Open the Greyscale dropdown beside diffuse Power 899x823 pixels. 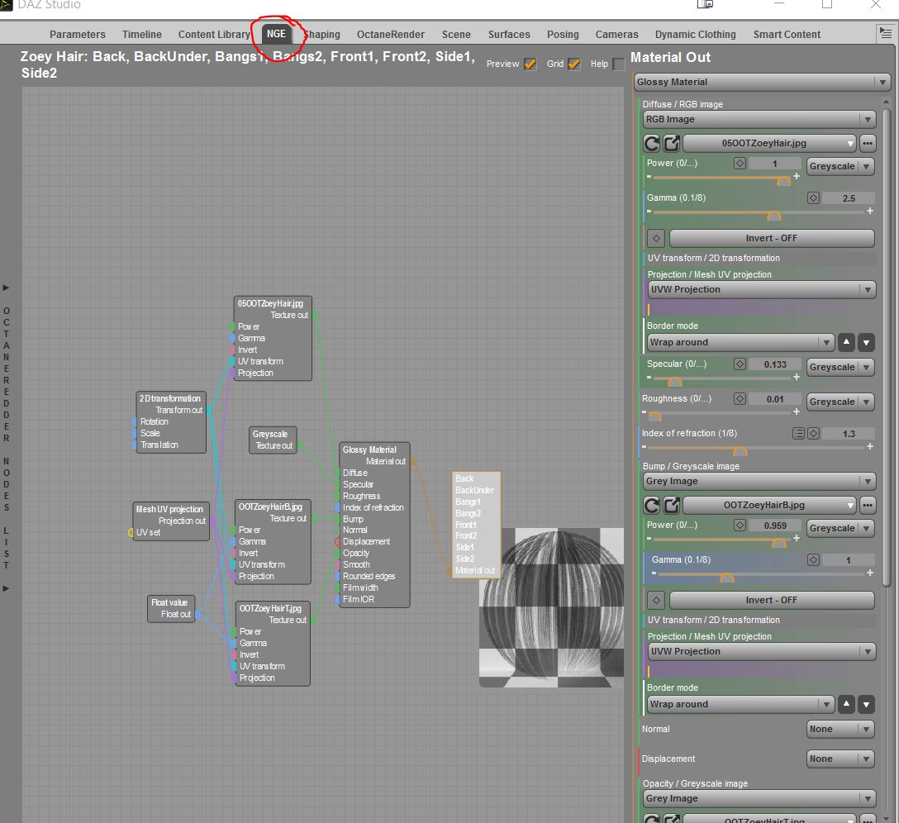(840, 166)
